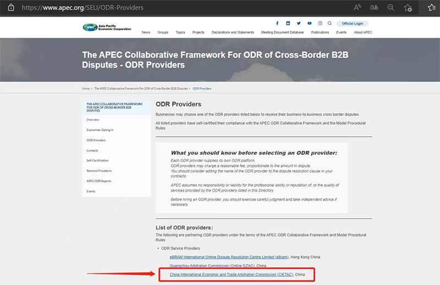The height and width of the screenshot is (285, 440).
Task: Click the browser address bar URL
Action: click(82, 8)
